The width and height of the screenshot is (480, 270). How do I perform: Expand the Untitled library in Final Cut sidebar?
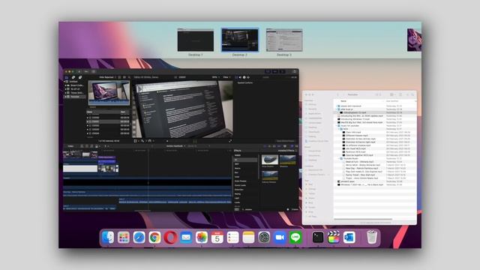coord(65,82)
